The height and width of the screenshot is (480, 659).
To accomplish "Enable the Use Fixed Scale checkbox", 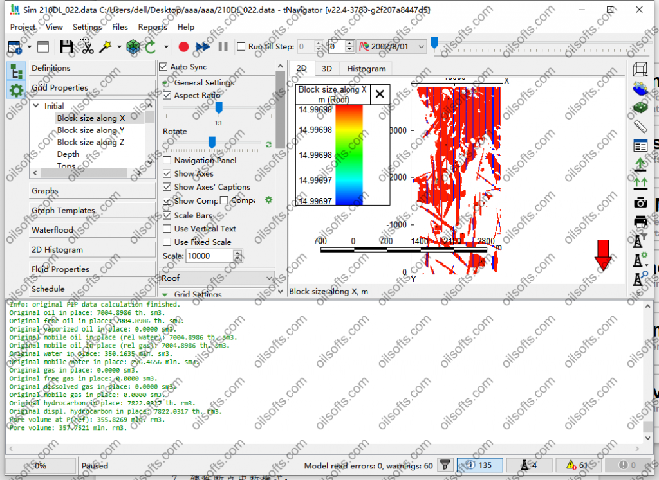I will (167, 242).
